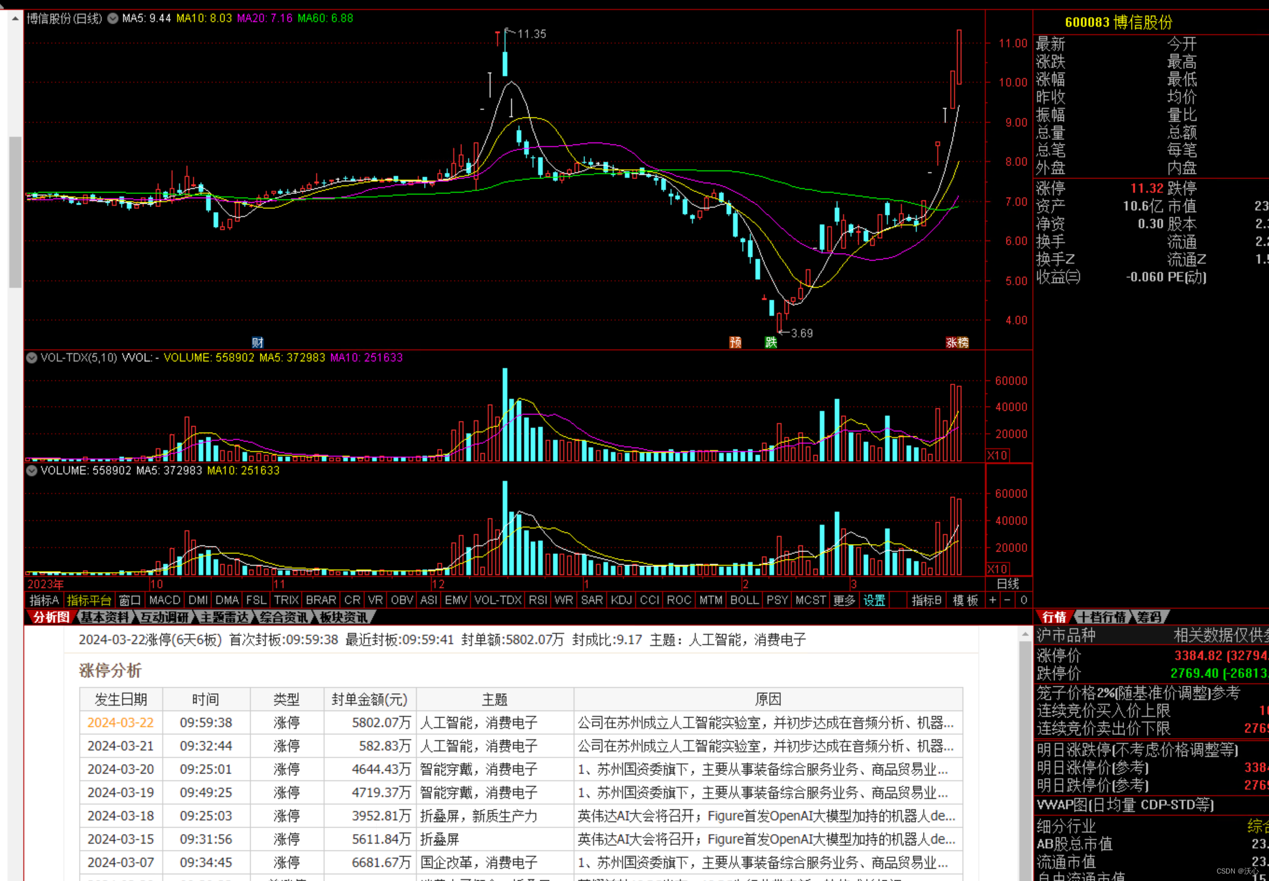1269x881 pixels.
Task: Switch to the 基本资料 tab
Action: point(104,617)
